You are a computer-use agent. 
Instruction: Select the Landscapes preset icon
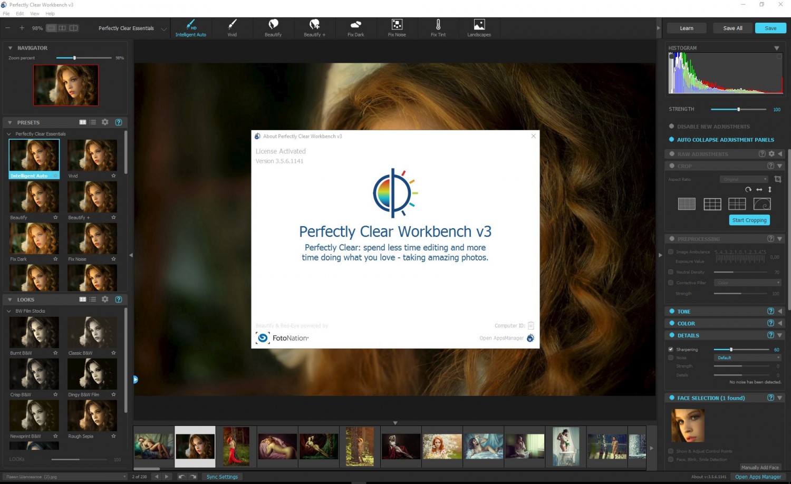click(479, 25)
